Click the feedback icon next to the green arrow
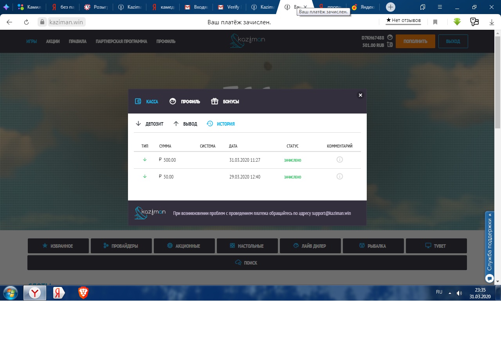The height and width of the screenshot is (357, 501). (x=474, y=22)
